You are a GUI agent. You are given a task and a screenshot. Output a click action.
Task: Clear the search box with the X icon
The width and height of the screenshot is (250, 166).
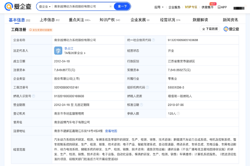click(x=110, y=7)
